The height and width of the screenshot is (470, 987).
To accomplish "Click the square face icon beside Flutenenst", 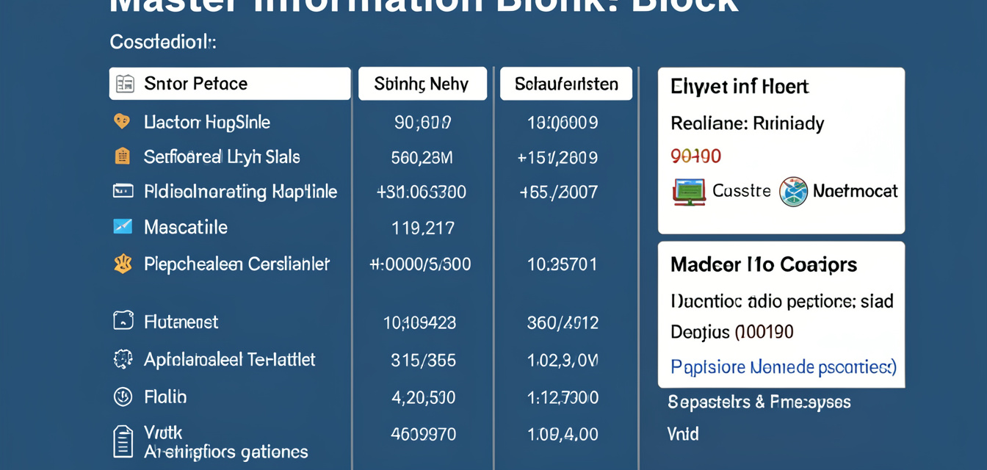I will coord(123,321).
